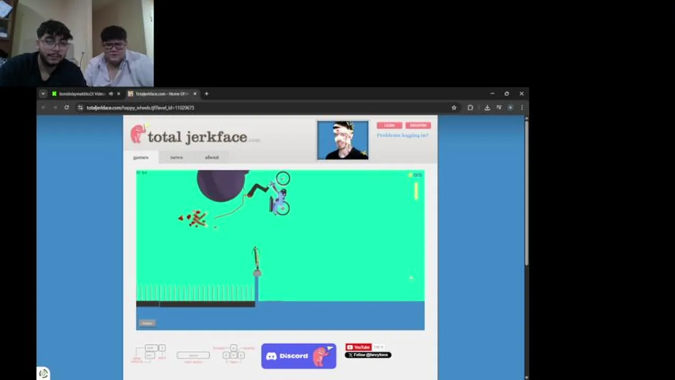Close the Totaljerkface.com browser tab

pyautogui.click(x=195, y=94)
